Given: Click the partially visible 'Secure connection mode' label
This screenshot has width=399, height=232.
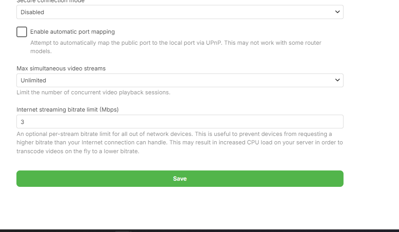Looking at the screenshot, I should pos(51,1).
